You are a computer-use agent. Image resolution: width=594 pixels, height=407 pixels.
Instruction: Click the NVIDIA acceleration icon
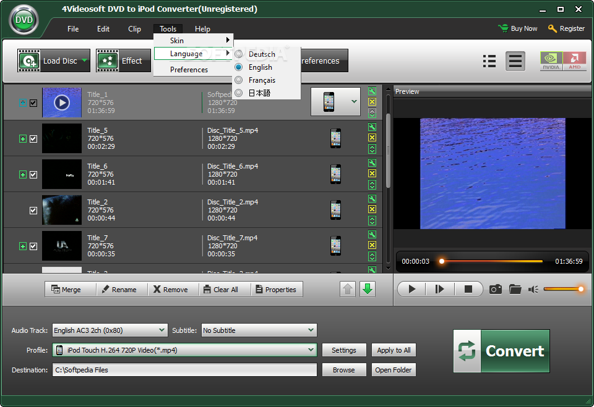551,61
